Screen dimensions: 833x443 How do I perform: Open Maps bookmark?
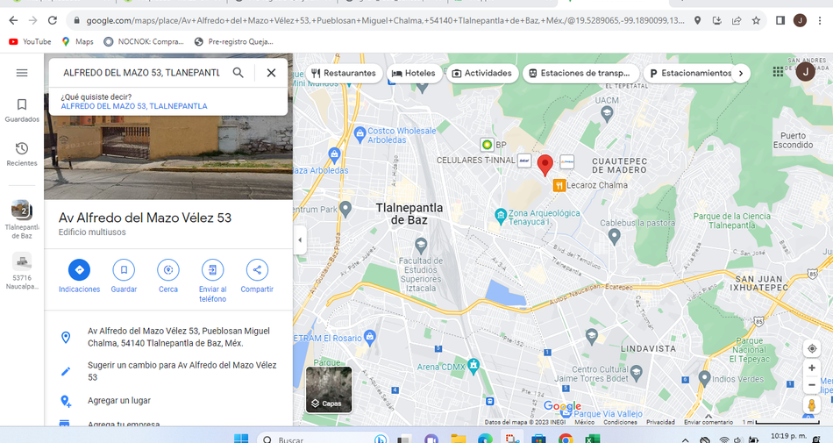[x=77, y=41]
